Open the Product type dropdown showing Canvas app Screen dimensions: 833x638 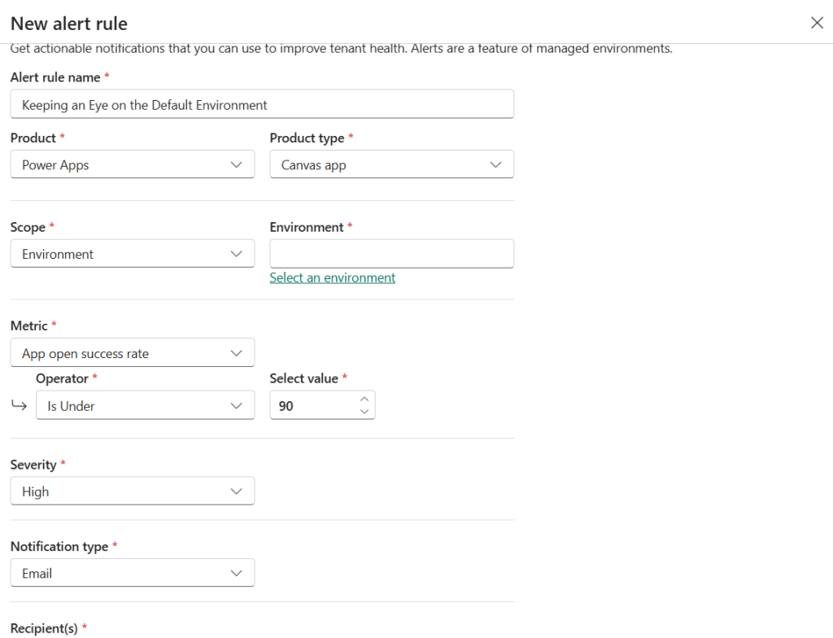pos(391,164)
